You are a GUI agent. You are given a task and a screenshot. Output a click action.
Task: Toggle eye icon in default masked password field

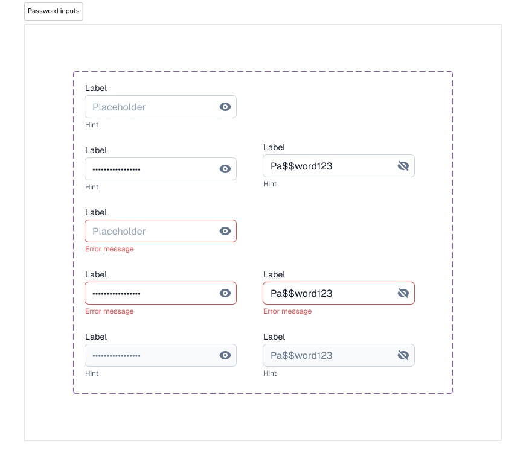tap(225, 169)
